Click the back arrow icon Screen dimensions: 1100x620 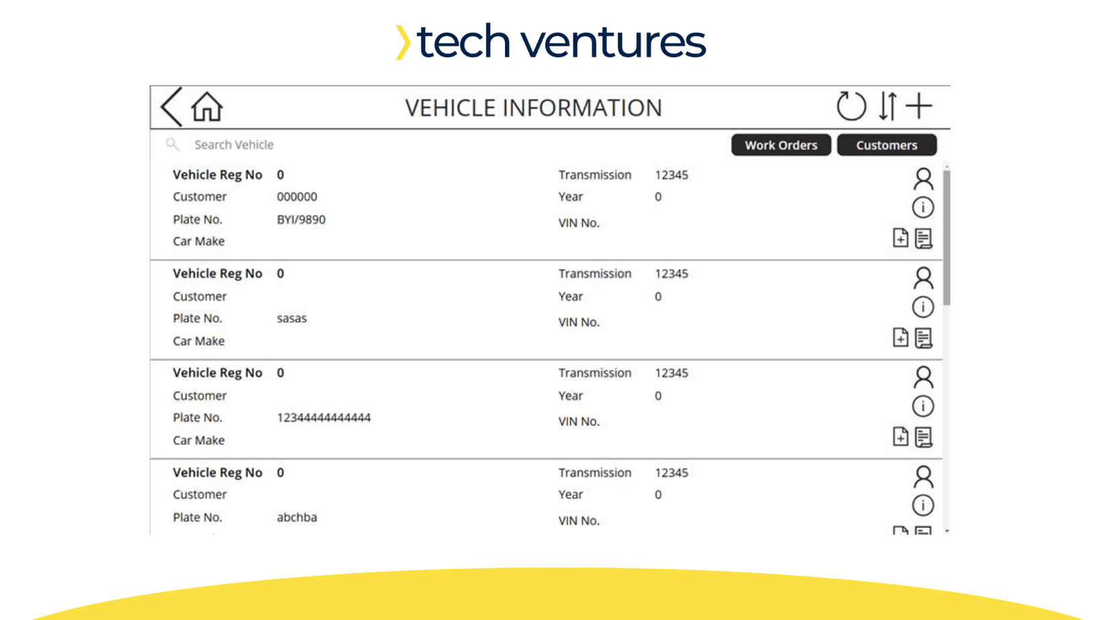[172, 107]
